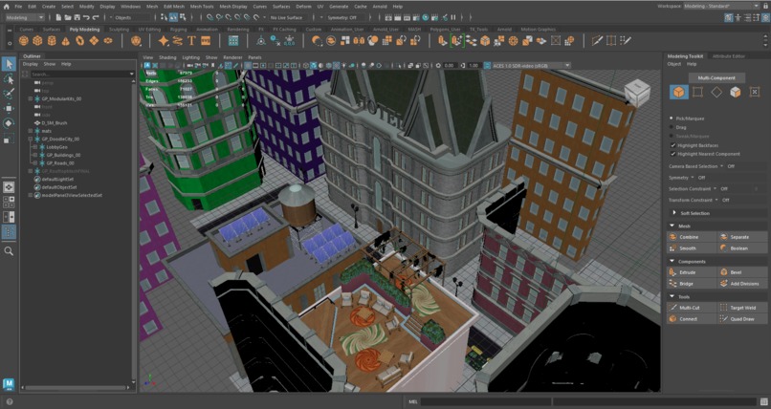Click the Separate button
Screen dimensions: 771x409
742,237
